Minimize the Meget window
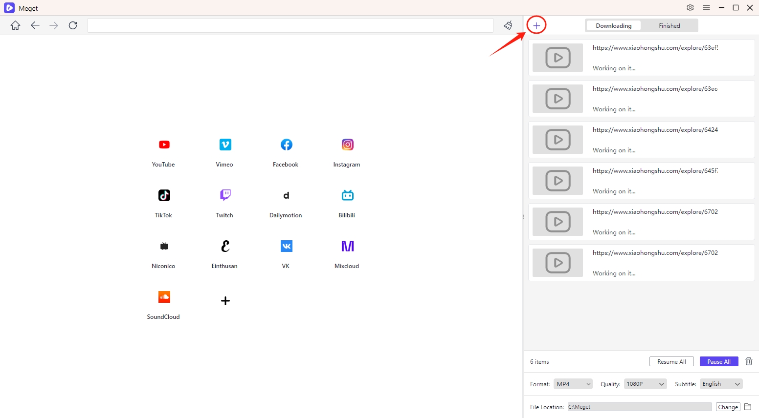The image size is (759, 418). [x=721, y=8]
